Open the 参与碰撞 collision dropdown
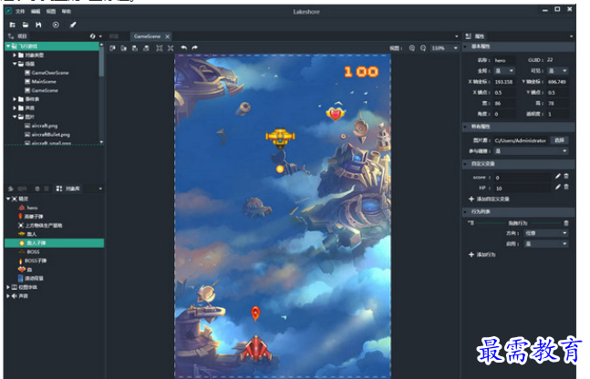Viewport: 590px width, 379px height. (531, 150)
